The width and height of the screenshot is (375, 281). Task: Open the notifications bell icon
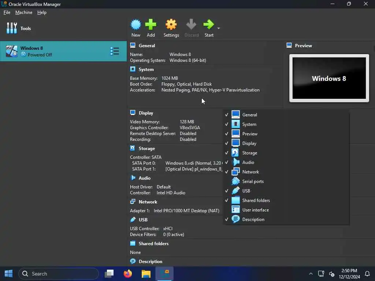tap(367, 274)
